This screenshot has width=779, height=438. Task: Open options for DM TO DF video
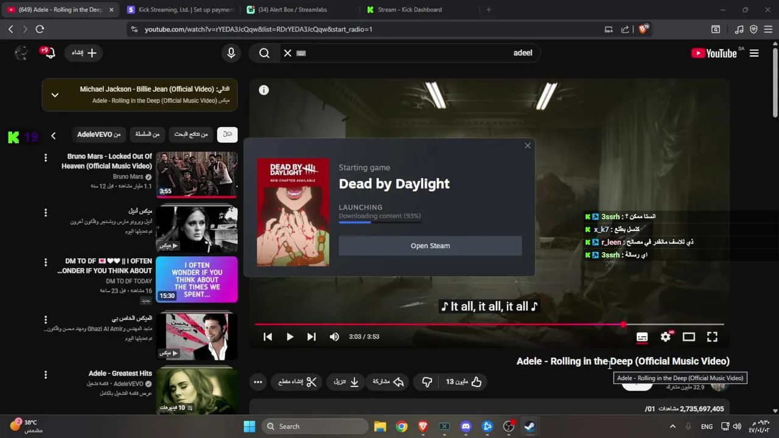coord(45,262)
